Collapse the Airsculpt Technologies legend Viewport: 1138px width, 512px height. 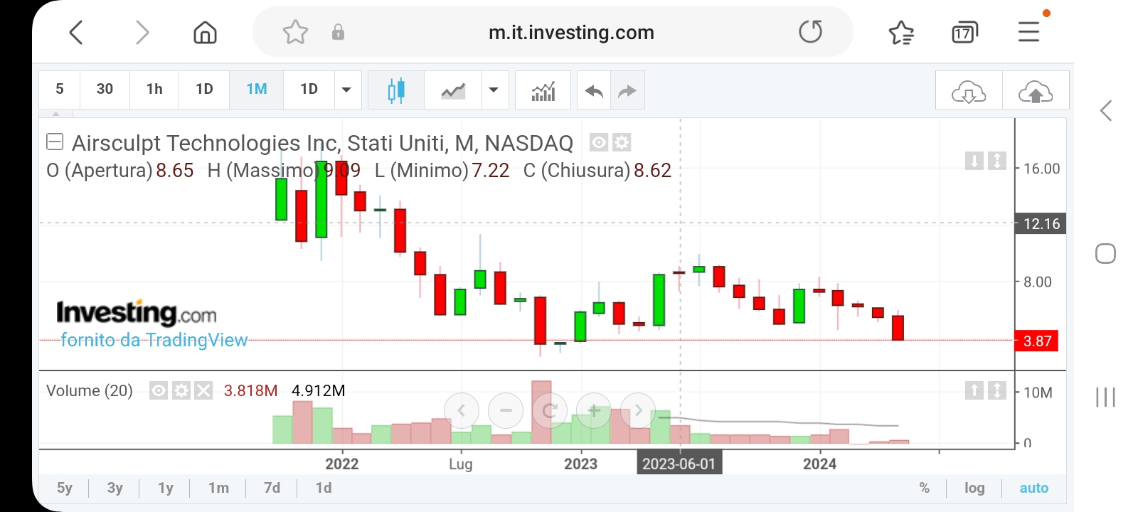[x=55, y=142]
